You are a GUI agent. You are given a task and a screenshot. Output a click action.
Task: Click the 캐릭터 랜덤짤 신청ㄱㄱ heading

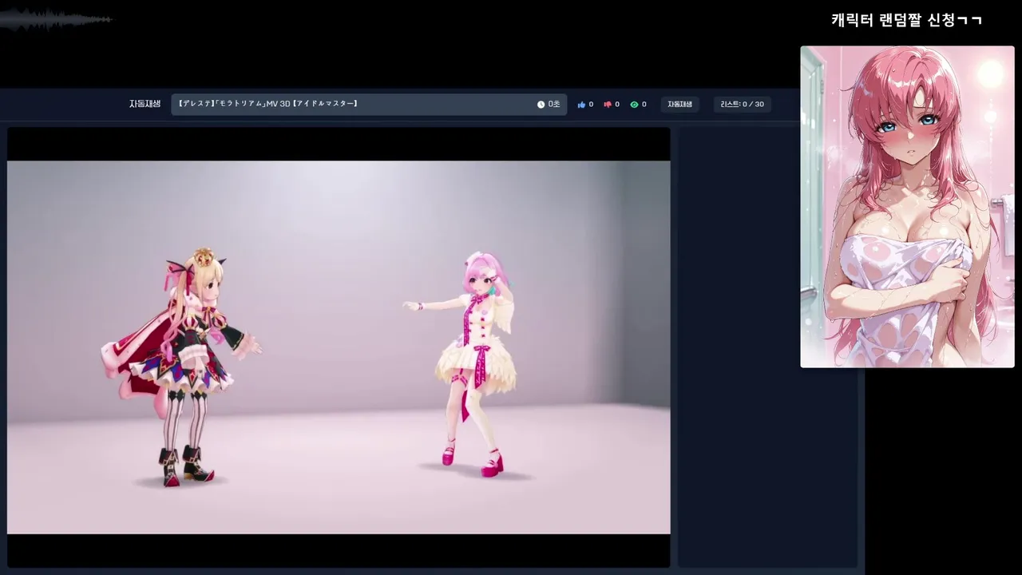coord(906,20)
